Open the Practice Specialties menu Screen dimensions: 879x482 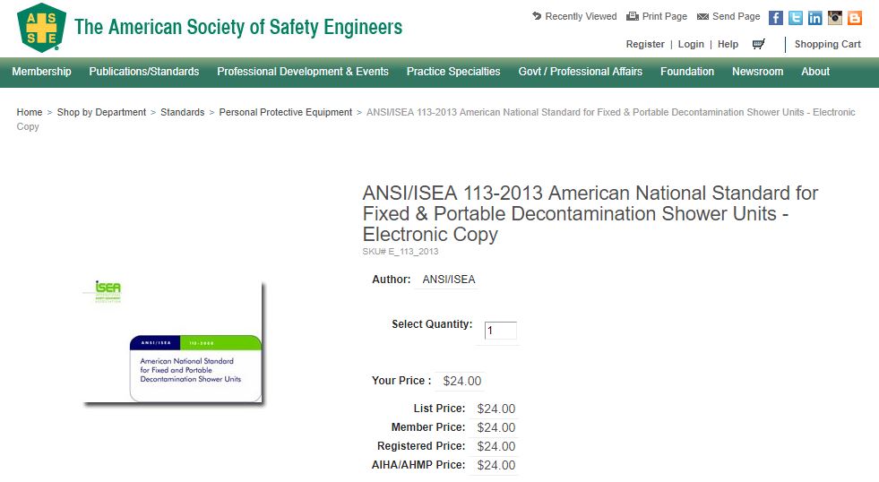[x=453, y=72]
